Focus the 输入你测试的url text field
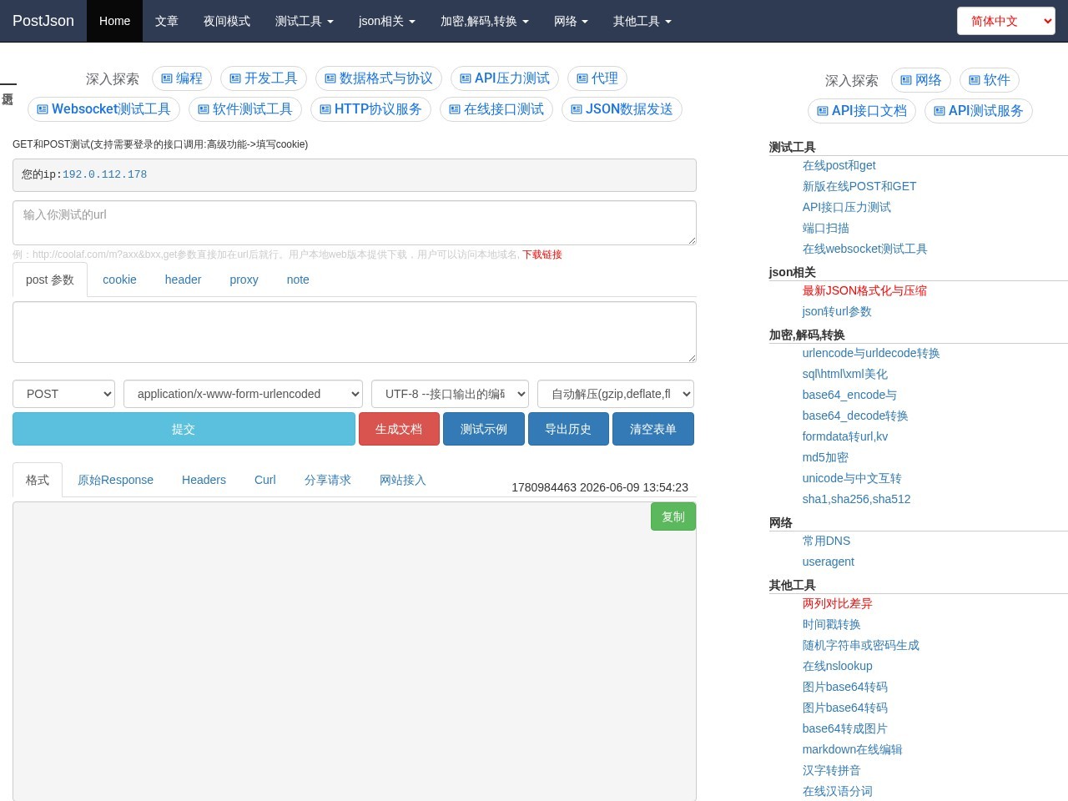1068x801 pixels. coord(355,223)
